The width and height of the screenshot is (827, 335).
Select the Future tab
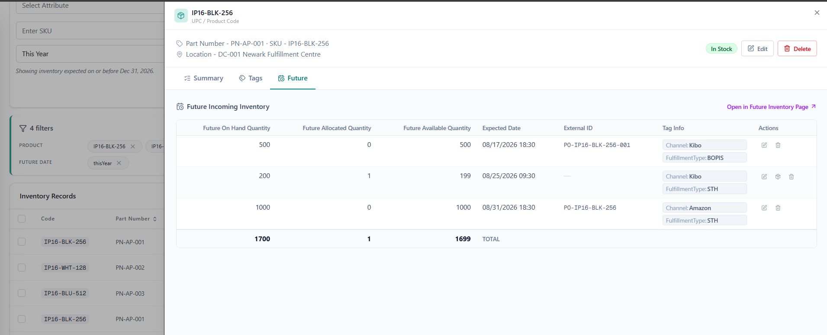[x=293, y=78]
